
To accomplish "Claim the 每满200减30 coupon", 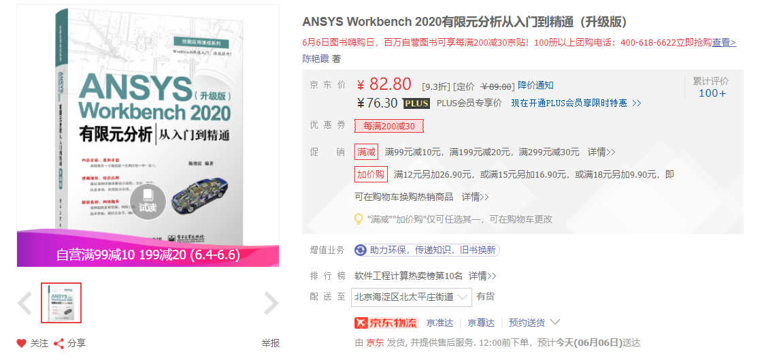I will [389, 127].
